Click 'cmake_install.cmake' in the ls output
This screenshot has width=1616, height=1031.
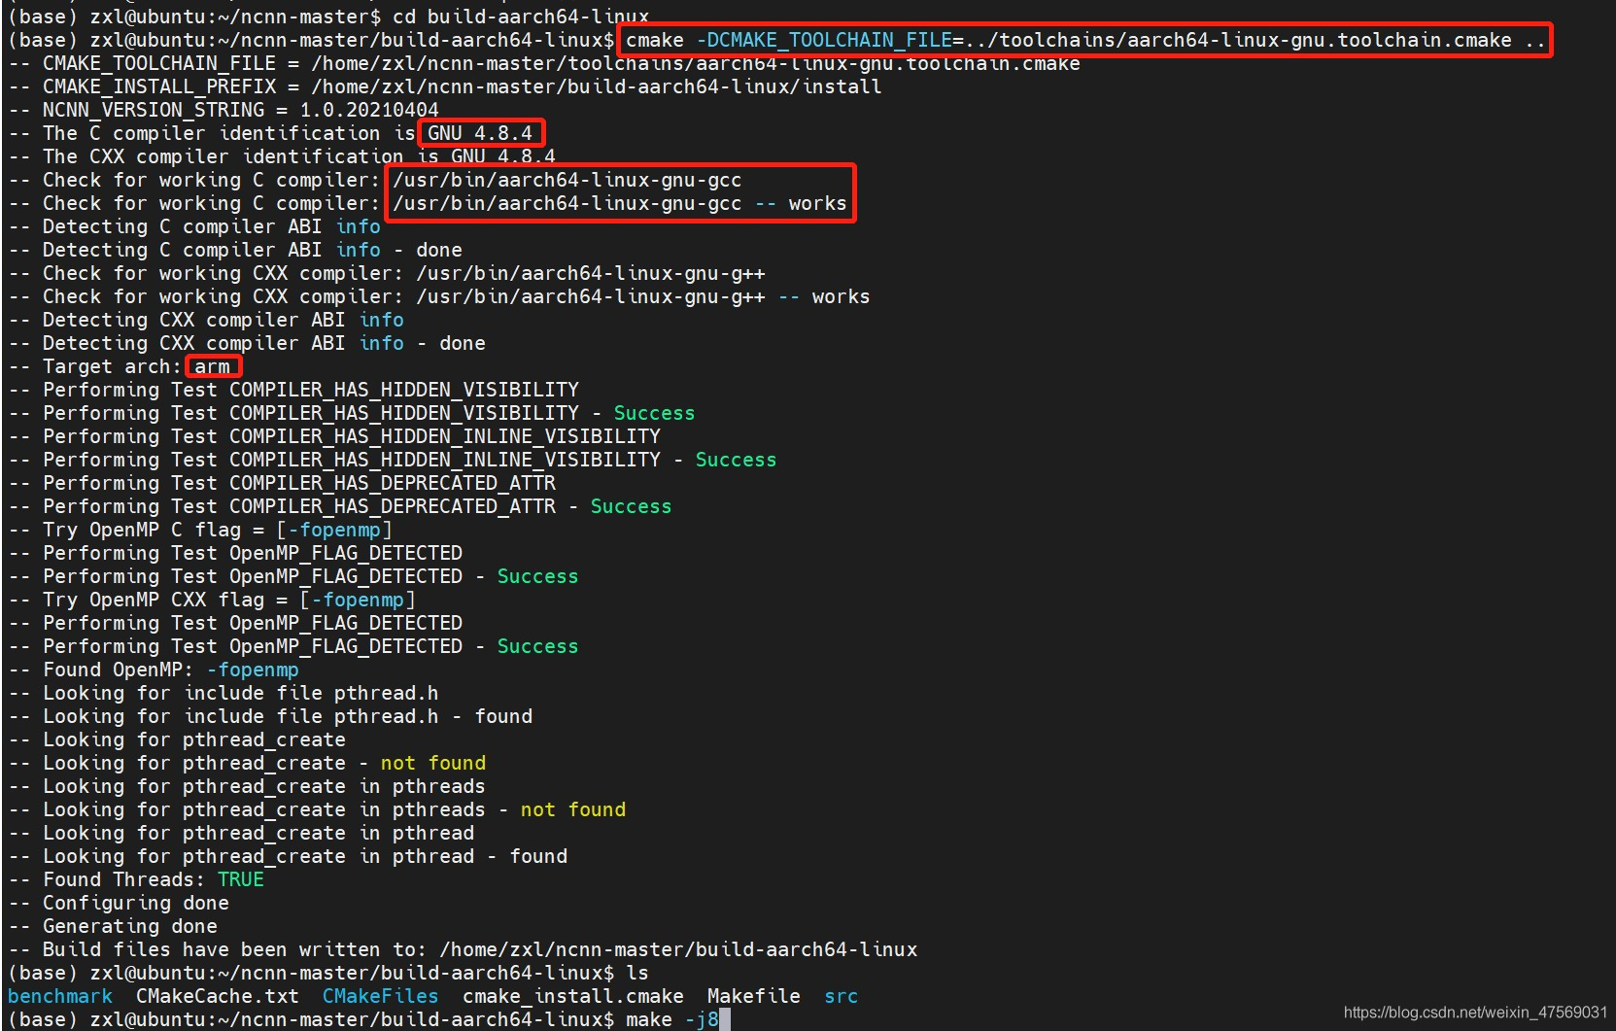point(573,996)
